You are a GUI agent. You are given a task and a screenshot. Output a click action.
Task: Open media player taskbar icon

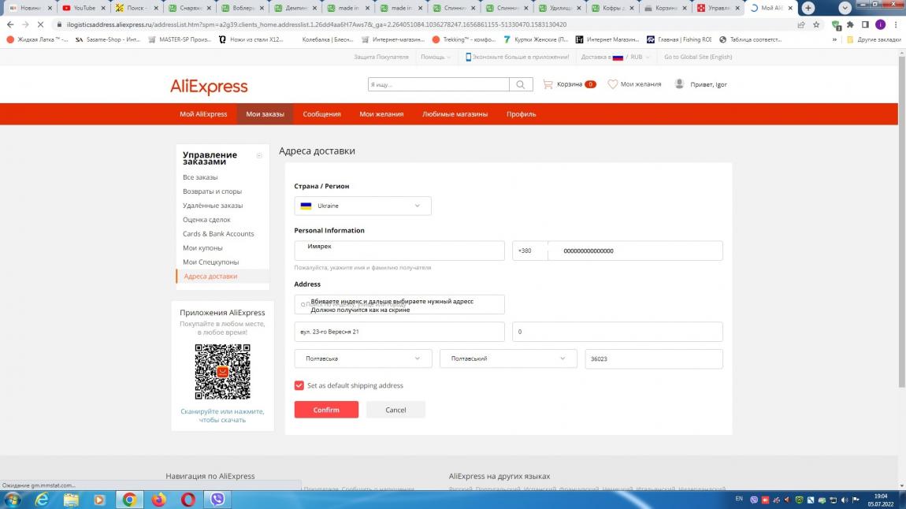tap(99, 500)
